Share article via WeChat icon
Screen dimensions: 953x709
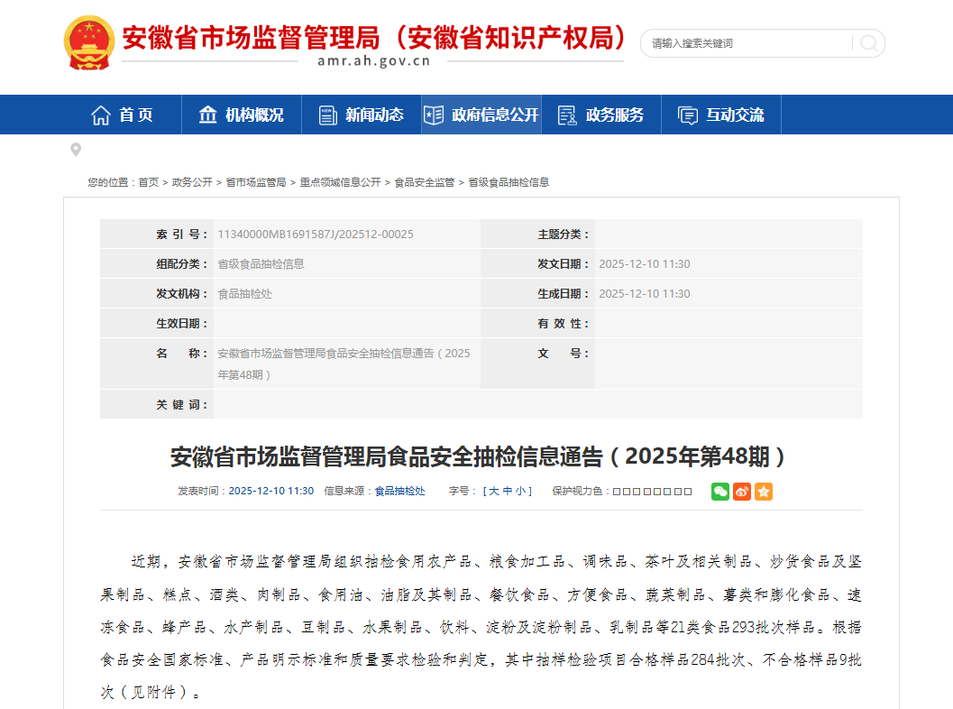point(720,492)
